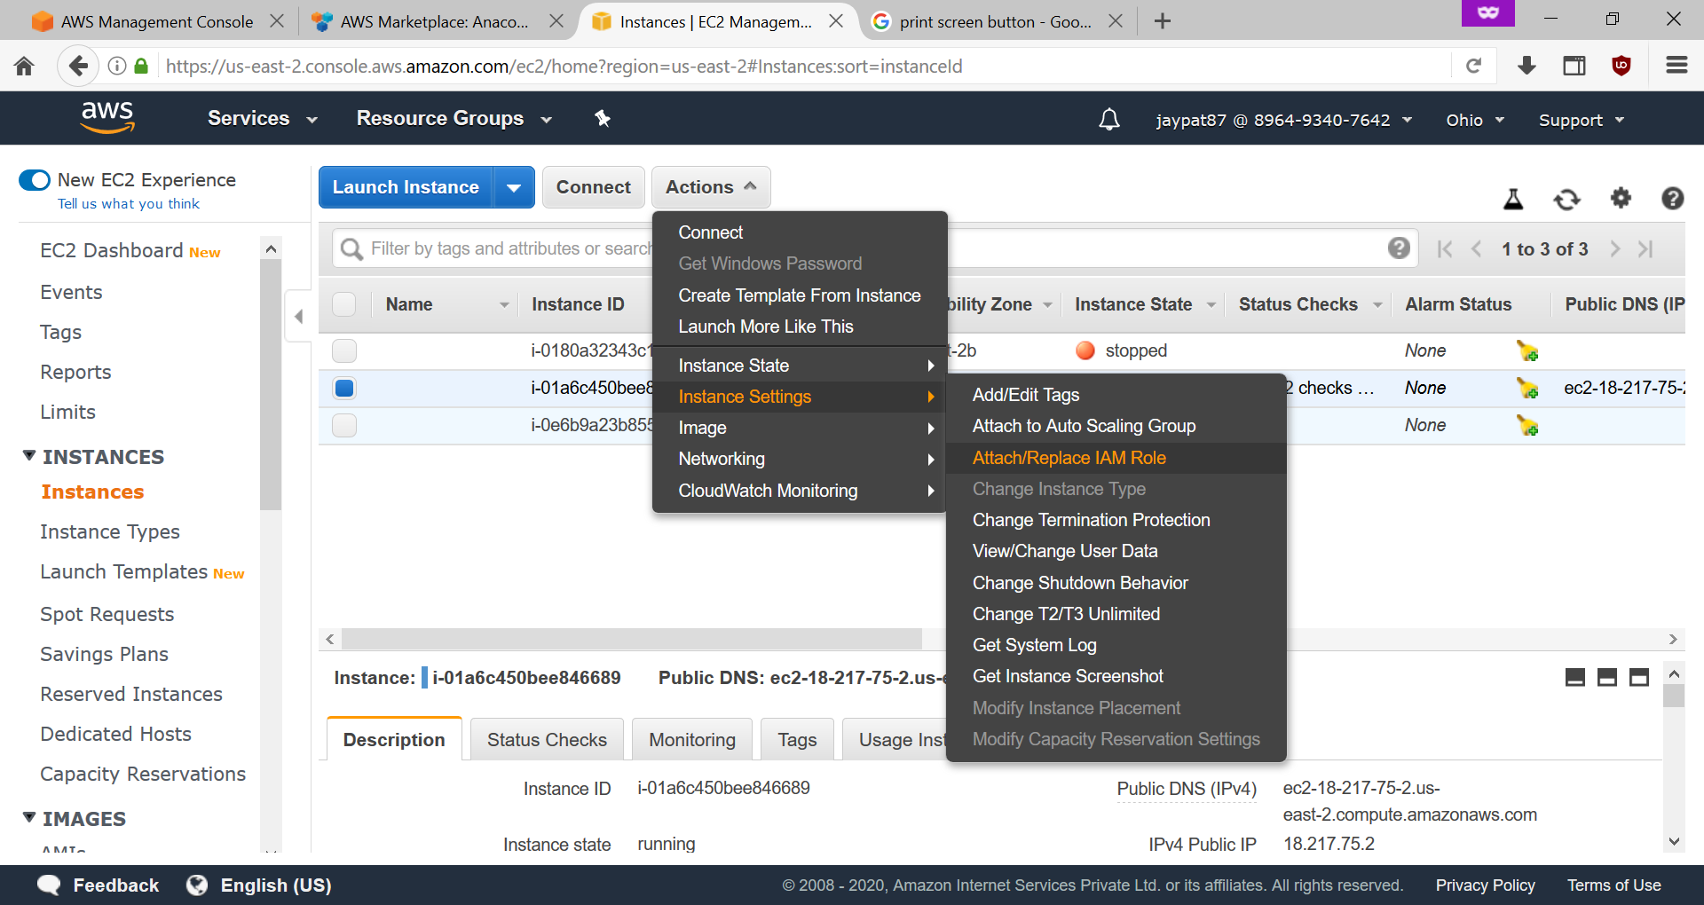Collapse the Actions dropdown

[711, 187]
